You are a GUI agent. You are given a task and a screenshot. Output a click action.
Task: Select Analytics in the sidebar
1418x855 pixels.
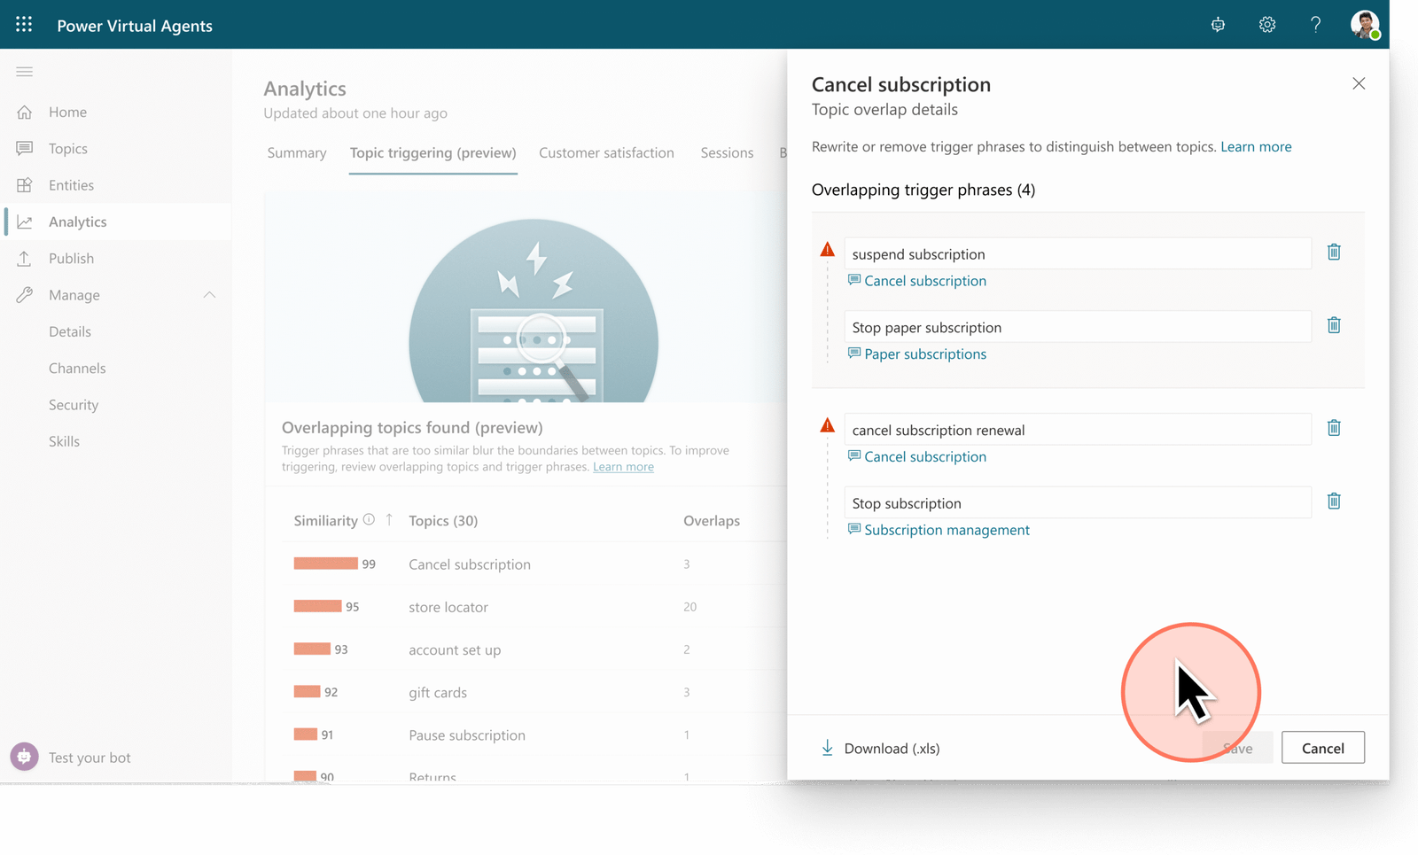tap(77, 222)
